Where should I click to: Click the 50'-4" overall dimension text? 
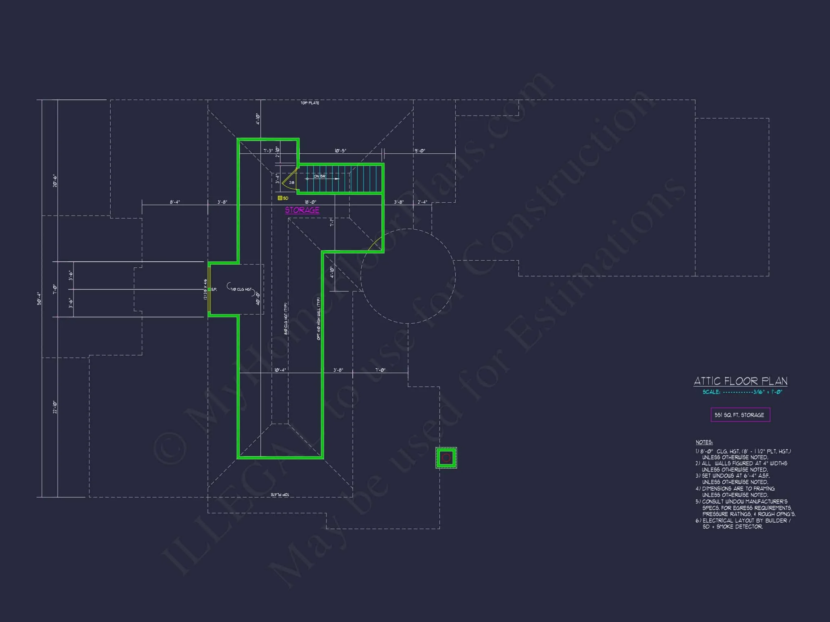(x=39, y=298)
